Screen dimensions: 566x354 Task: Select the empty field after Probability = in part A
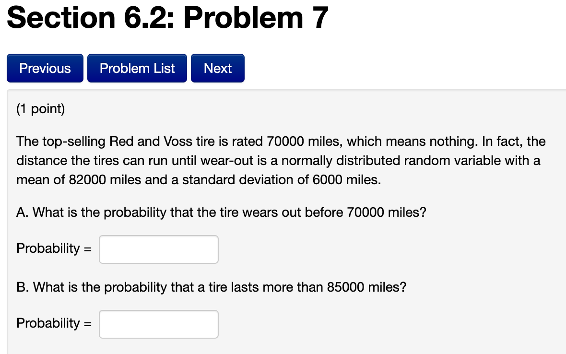tap(158, 249)
